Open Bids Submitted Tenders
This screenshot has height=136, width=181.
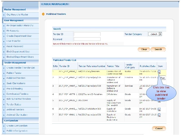19,99
